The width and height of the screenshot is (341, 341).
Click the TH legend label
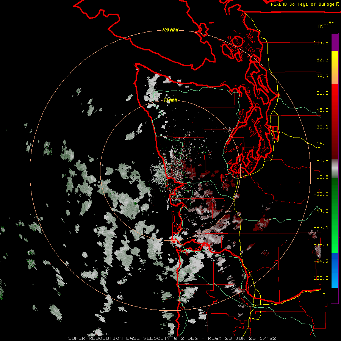pyautogui.click(x=325, y=295)
